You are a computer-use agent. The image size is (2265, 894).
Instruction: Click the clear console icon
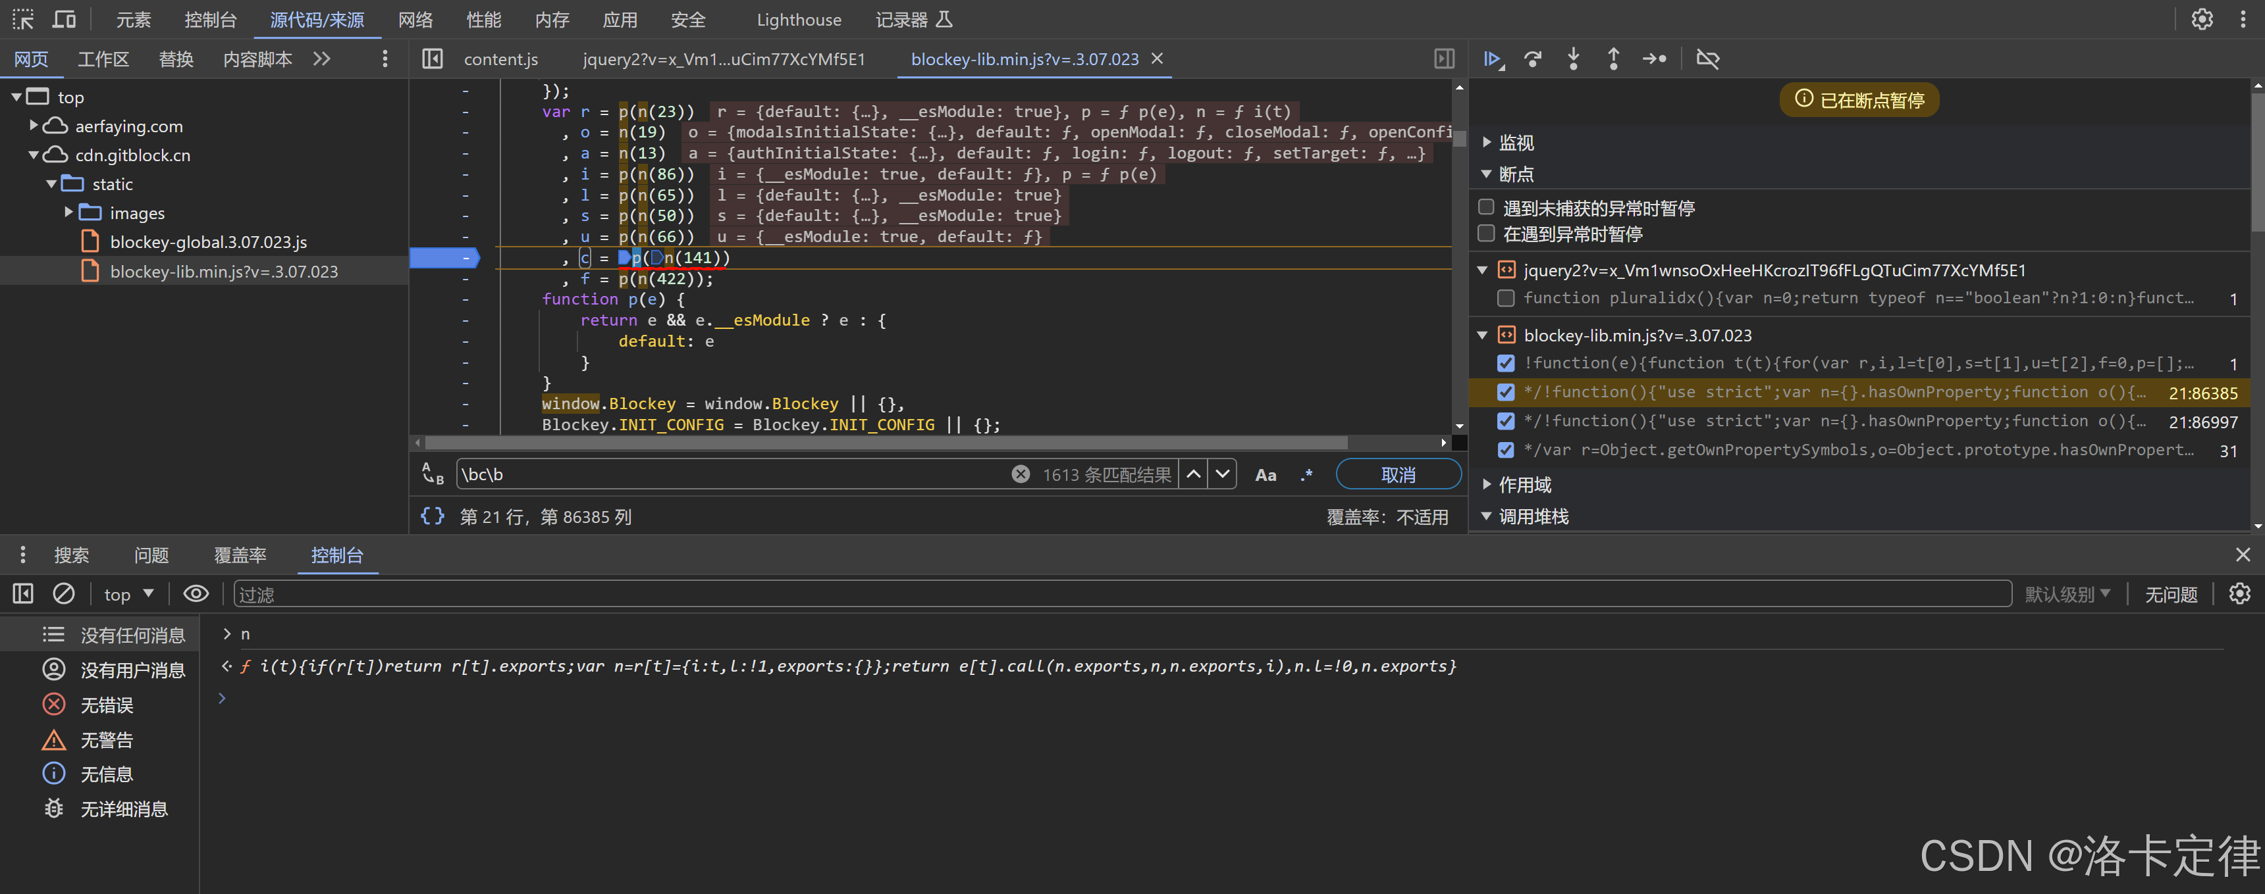(x=63, y=593)
